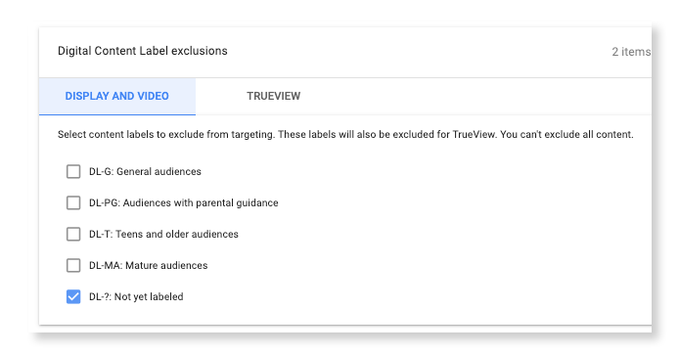
Task: Click the 'Select content labels to exclude' description
Action: [x=345, y=134]
